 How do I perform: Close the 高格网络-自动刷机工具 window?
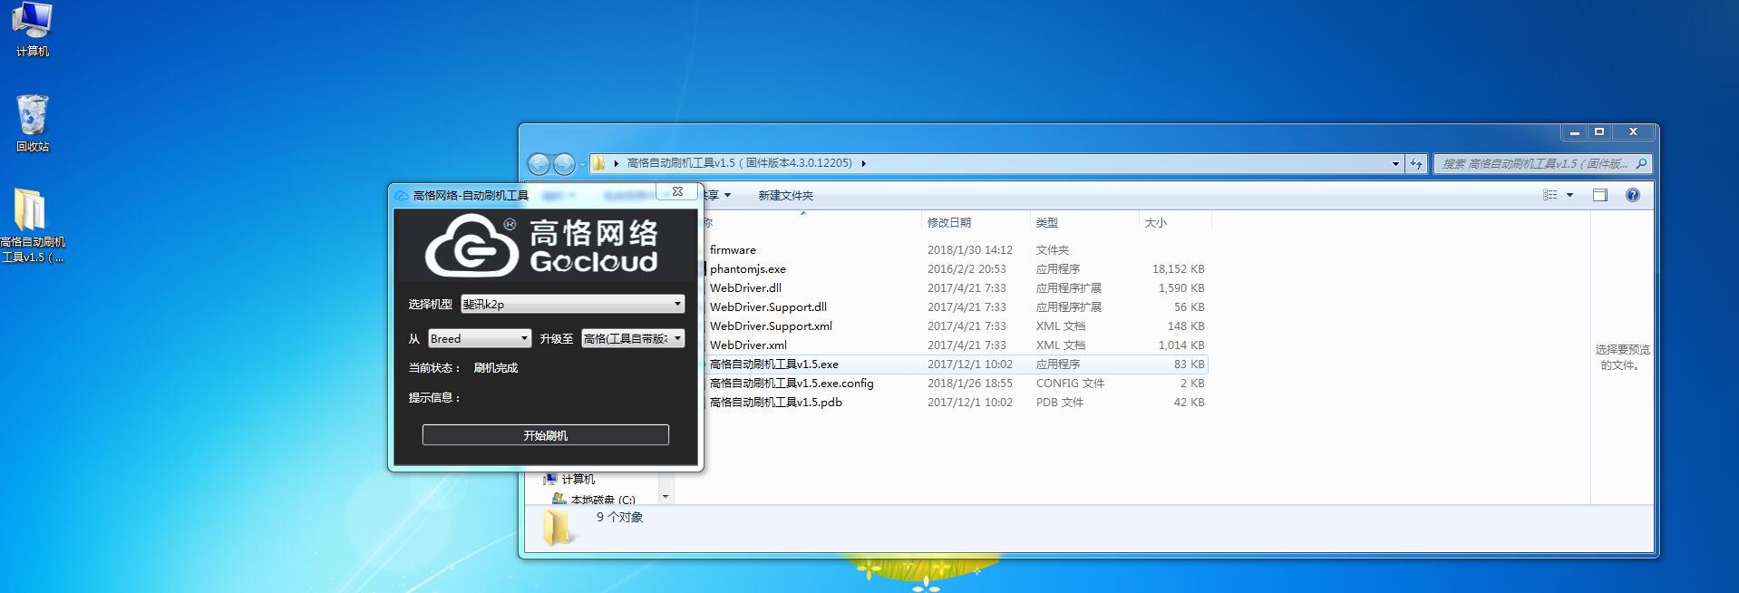pyautogui.click(x=677, y=191)
